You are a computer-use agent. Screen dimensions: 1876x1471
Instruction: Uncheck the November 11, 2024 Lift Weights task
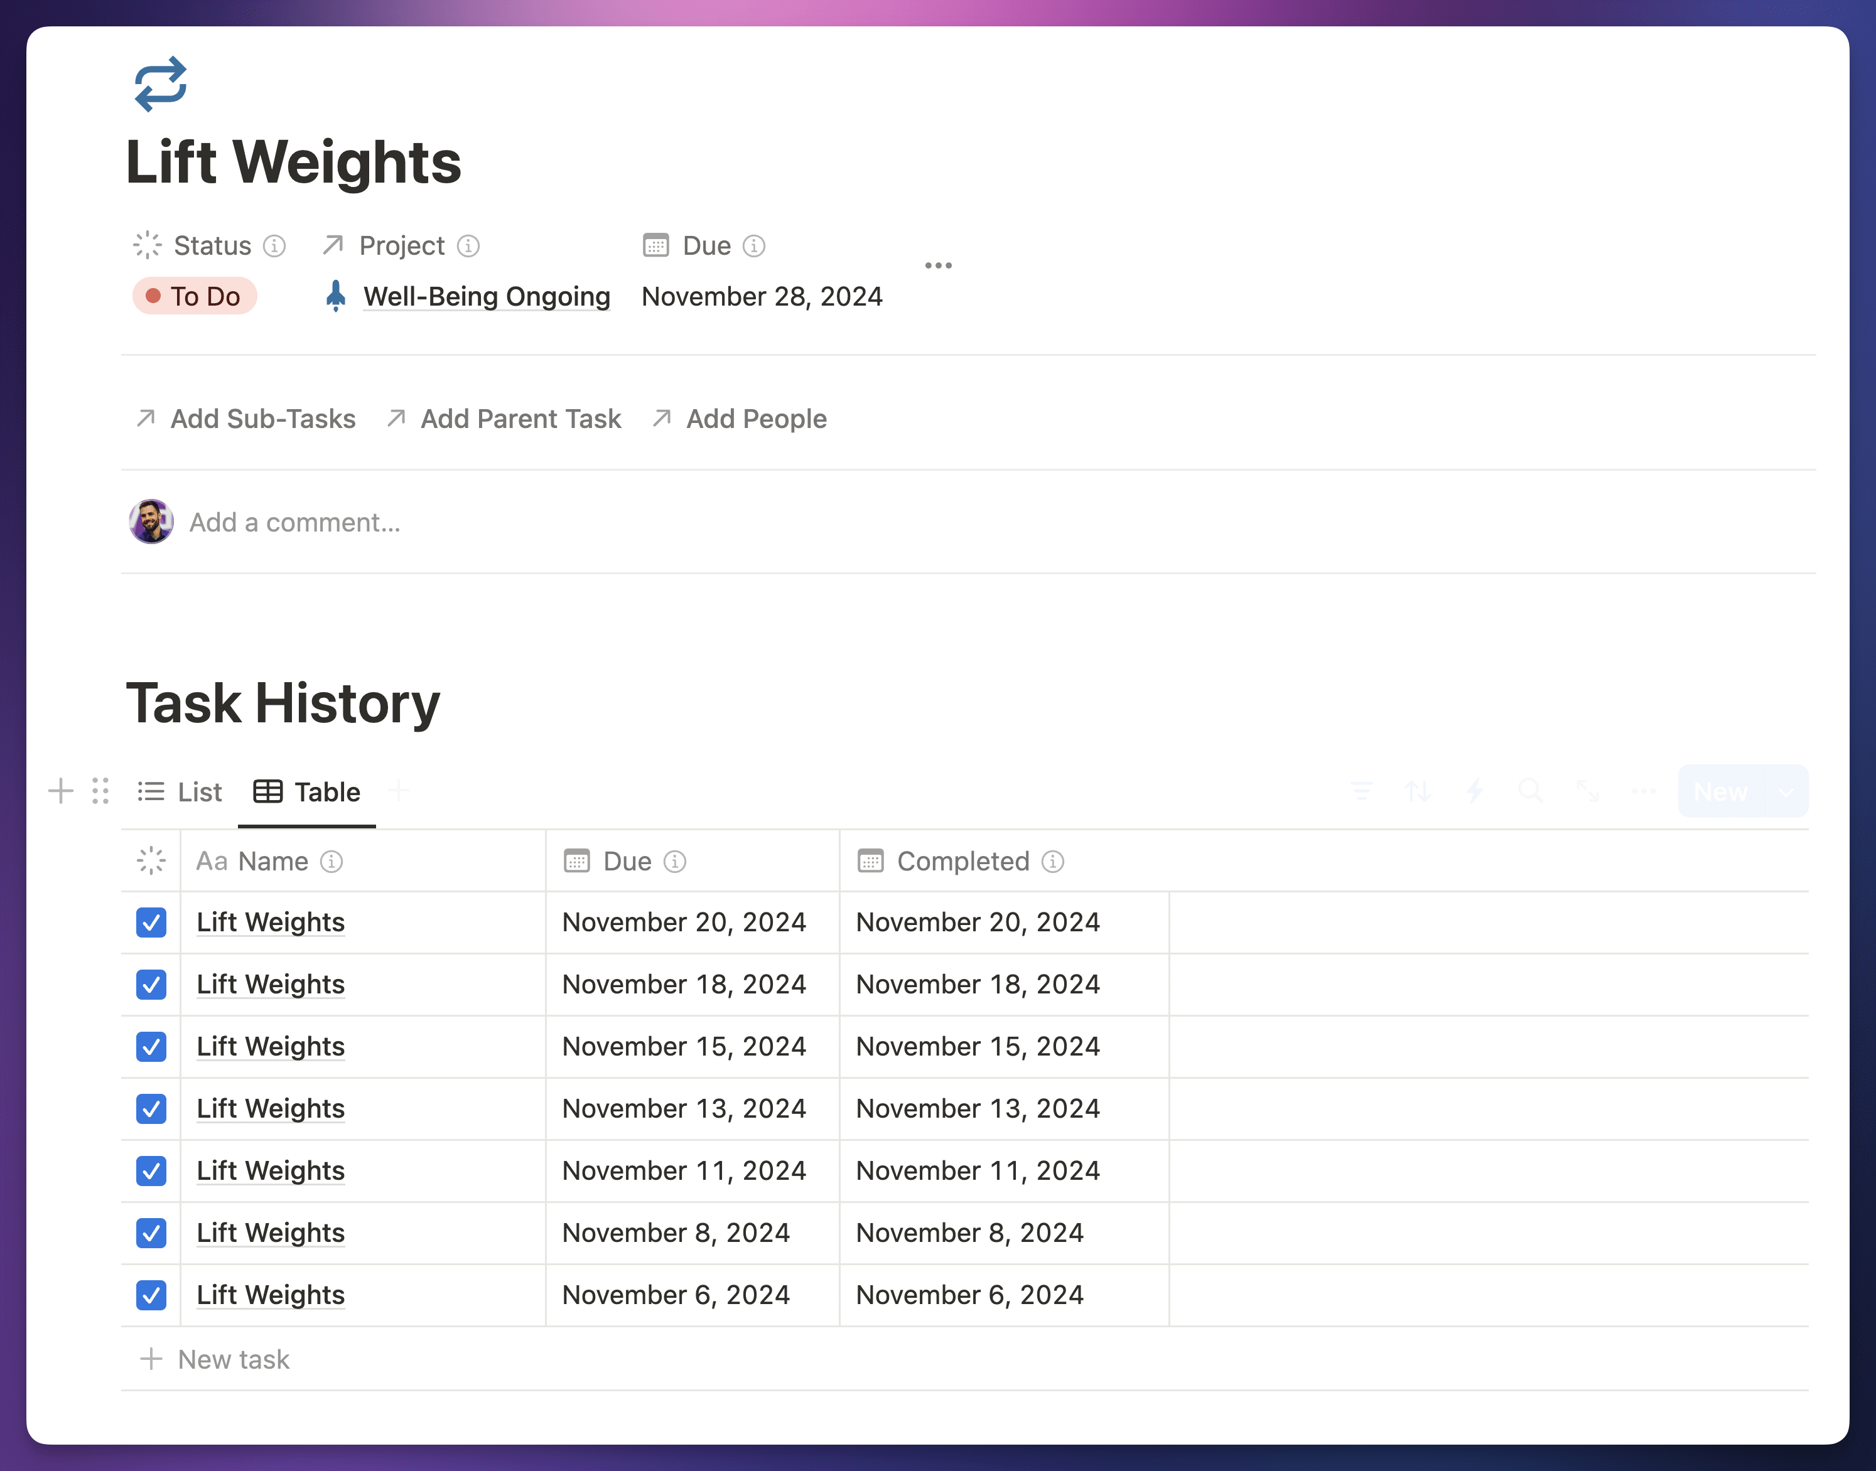[x=152, y=1170]
